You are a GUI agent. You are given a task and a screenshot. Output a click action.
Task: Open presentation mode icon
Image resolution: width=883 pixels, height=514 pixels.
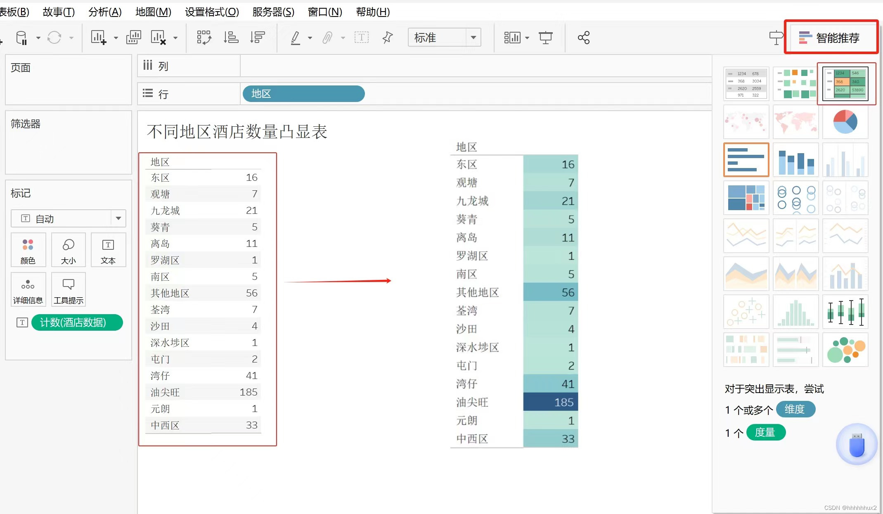click(545, 38)
